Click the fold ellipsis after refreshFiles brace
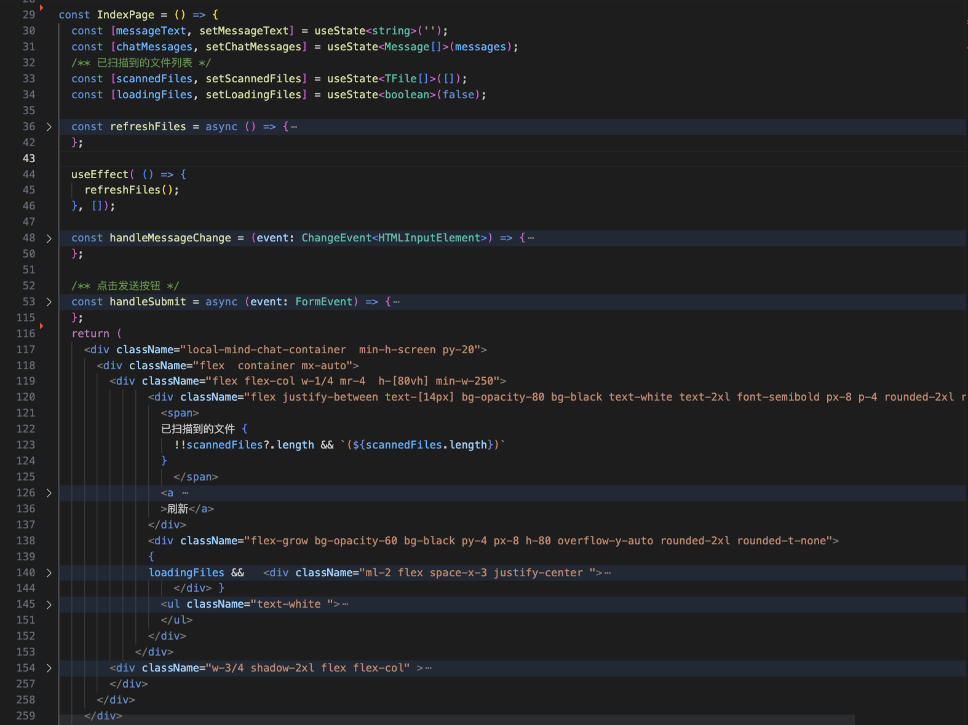Viewport: 968px width, 725px height. pos(294,127)
